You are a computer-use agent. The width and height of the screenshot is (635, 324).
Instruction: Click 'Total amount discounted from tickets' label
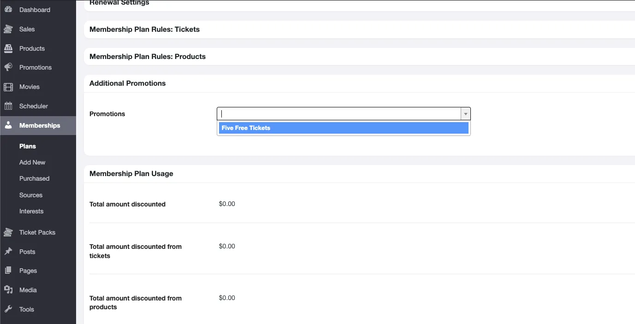tap(136, 251)
